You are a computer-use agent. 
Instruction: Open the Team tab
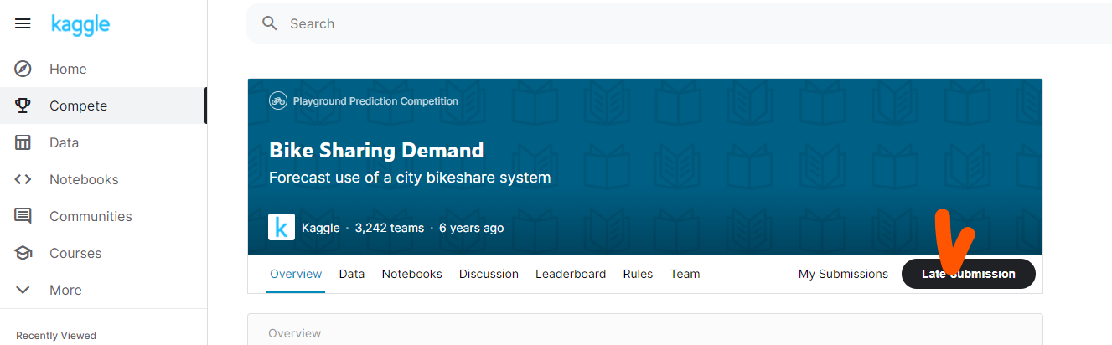point(685,274)
